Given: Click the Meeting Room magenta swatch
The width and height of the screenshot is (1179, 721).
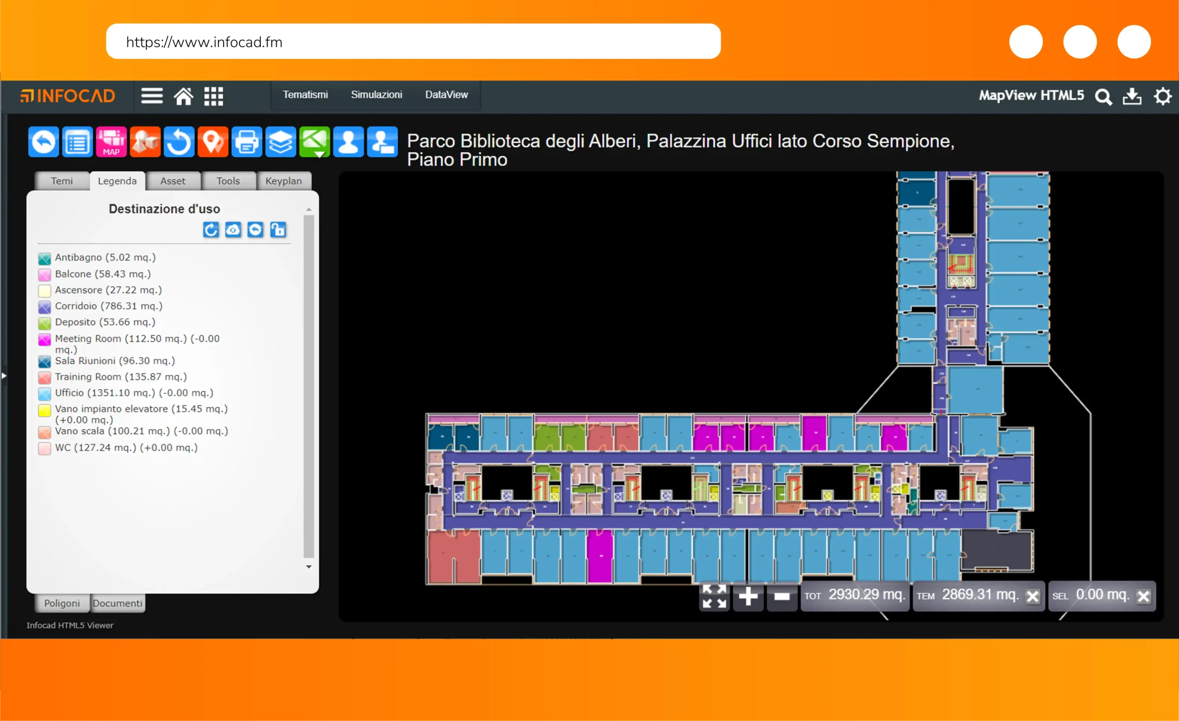Looking at the screenshot, I should point(45,340).
